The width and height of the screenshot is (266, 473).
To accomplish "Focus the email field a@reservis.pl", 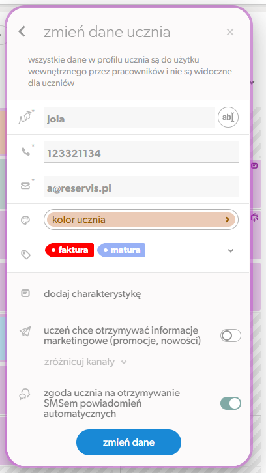I will tap(141, 186).
